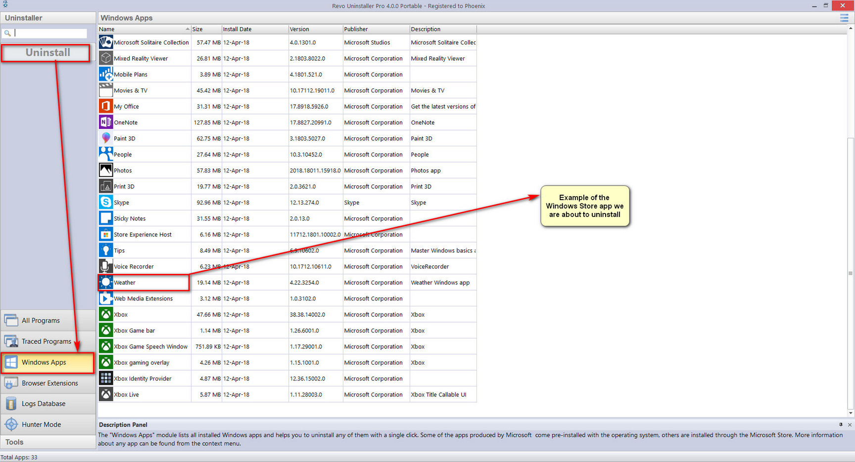855x462 pixels.
Task: Collapse the Uninstaller section header
Action: click(48, 18)
